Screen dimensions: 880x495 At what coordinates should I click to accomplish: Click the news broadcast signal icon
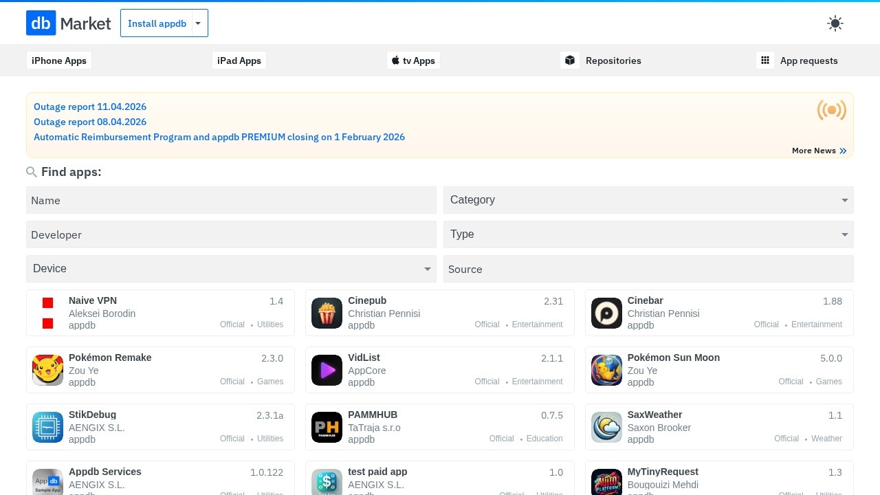pyautogui.click(x=832, y=110)
